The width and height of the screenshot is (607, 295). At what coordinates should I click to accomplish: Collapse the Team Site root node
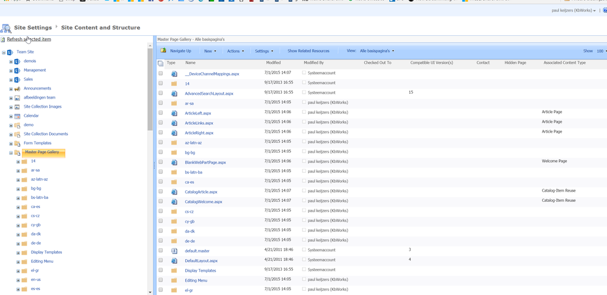pyautogui.click(x=4, y=52)
